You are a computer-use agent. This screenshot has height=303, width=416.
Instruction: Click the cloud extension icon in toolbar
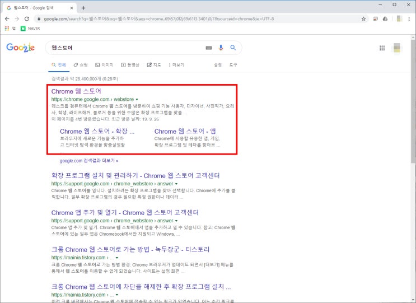click(385, 19)
